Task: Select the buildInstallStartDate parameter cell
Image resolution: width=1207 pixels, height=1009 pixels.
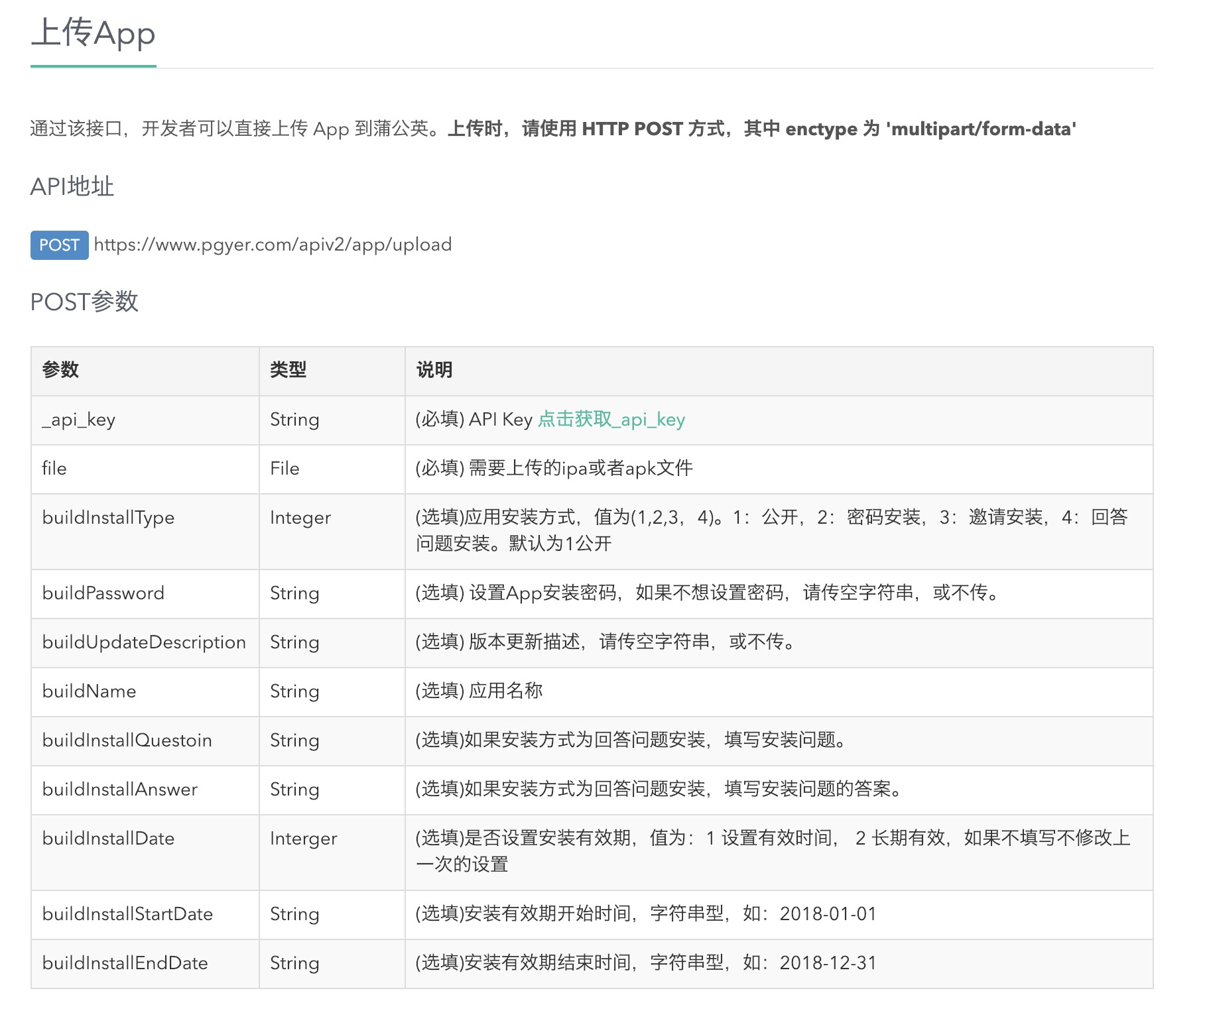Action: click(145, 915)
